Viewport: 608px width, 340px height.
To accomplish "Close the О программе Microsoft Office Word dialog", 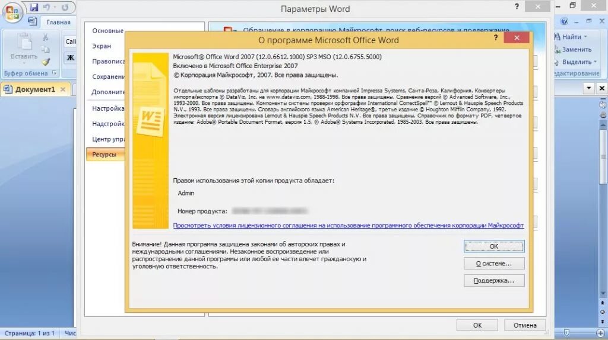I will pyautogui.click(x=517, y=37).
